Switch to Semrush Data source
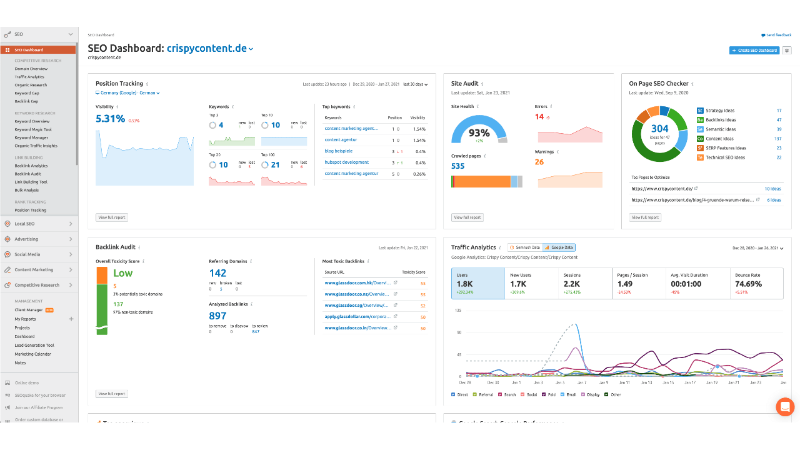This screenshot has width=800, height=450. tap(524, 247)
